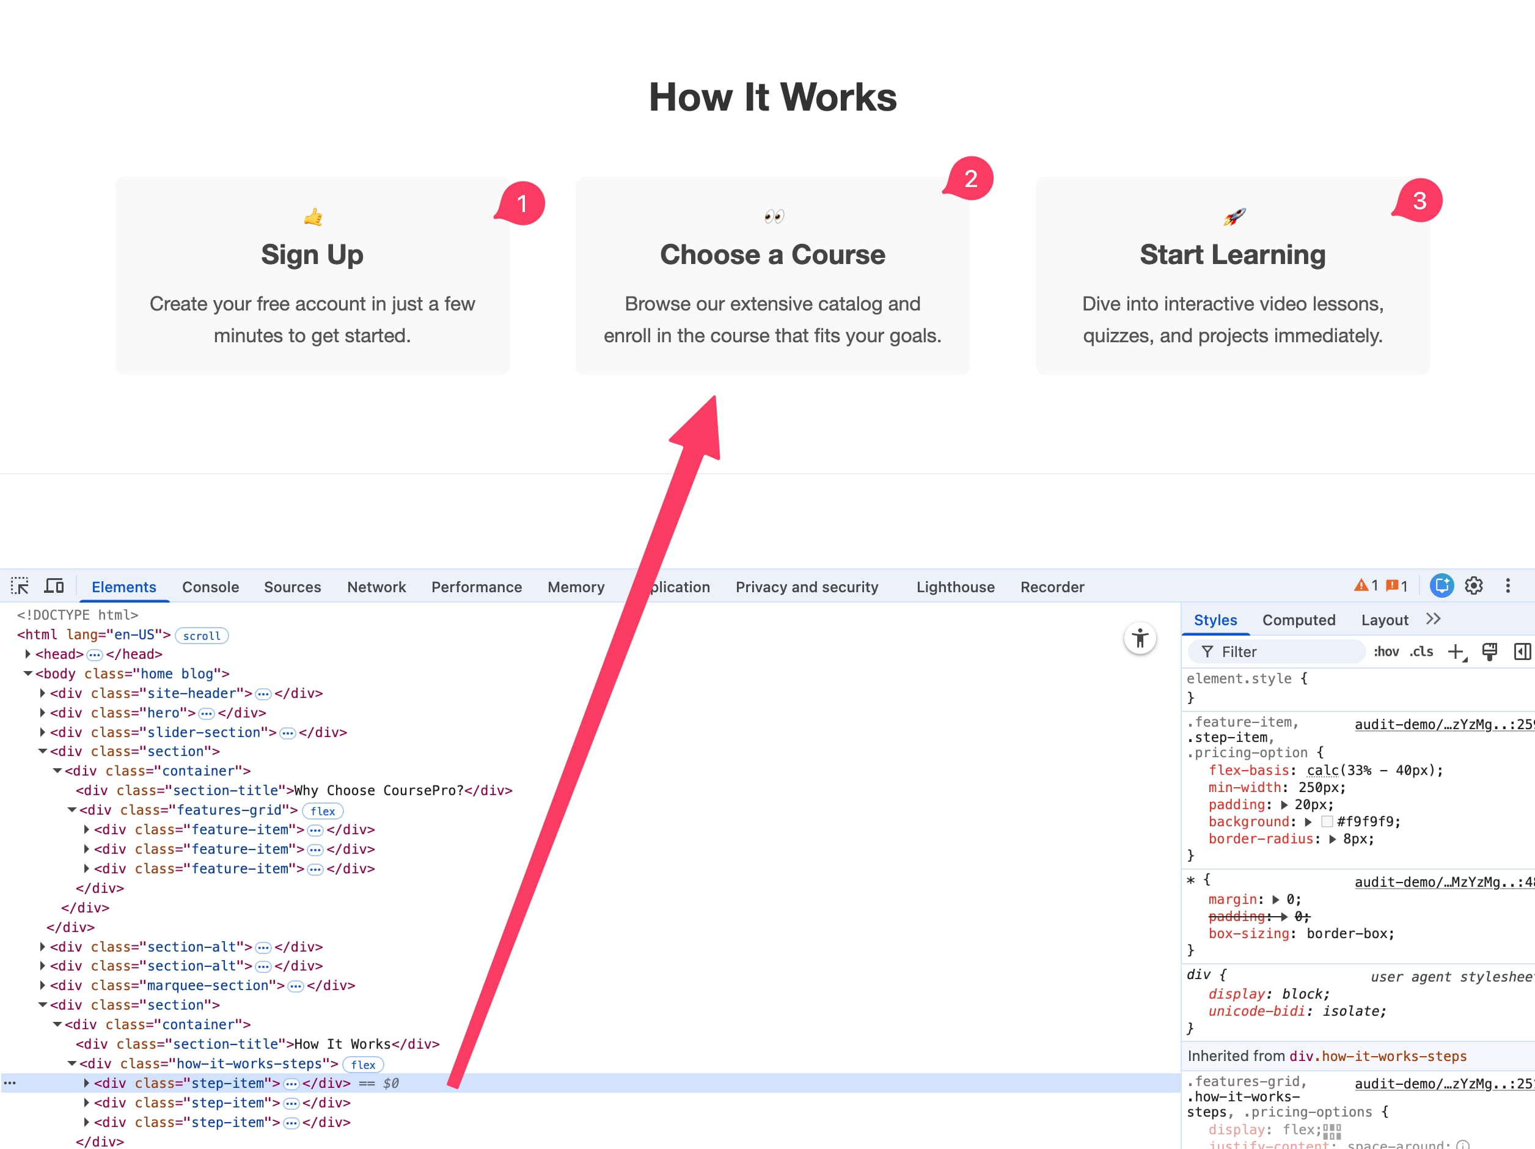Click the new style rule plus icon

pos(1455,652)
